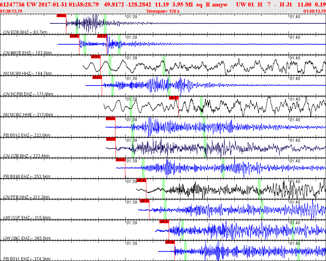Viewport: 326px width, 261px height.
Task: Click station label NV NC89 HHZ 164.7km
Action: 27,73
